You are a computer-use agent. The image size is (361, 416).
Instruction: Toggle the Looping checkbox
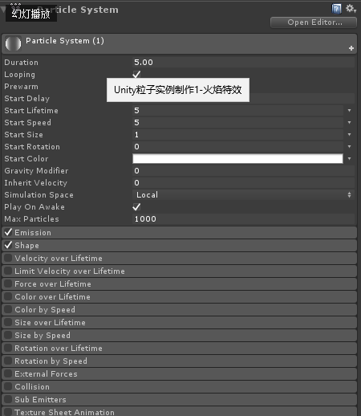pos(136,75)
